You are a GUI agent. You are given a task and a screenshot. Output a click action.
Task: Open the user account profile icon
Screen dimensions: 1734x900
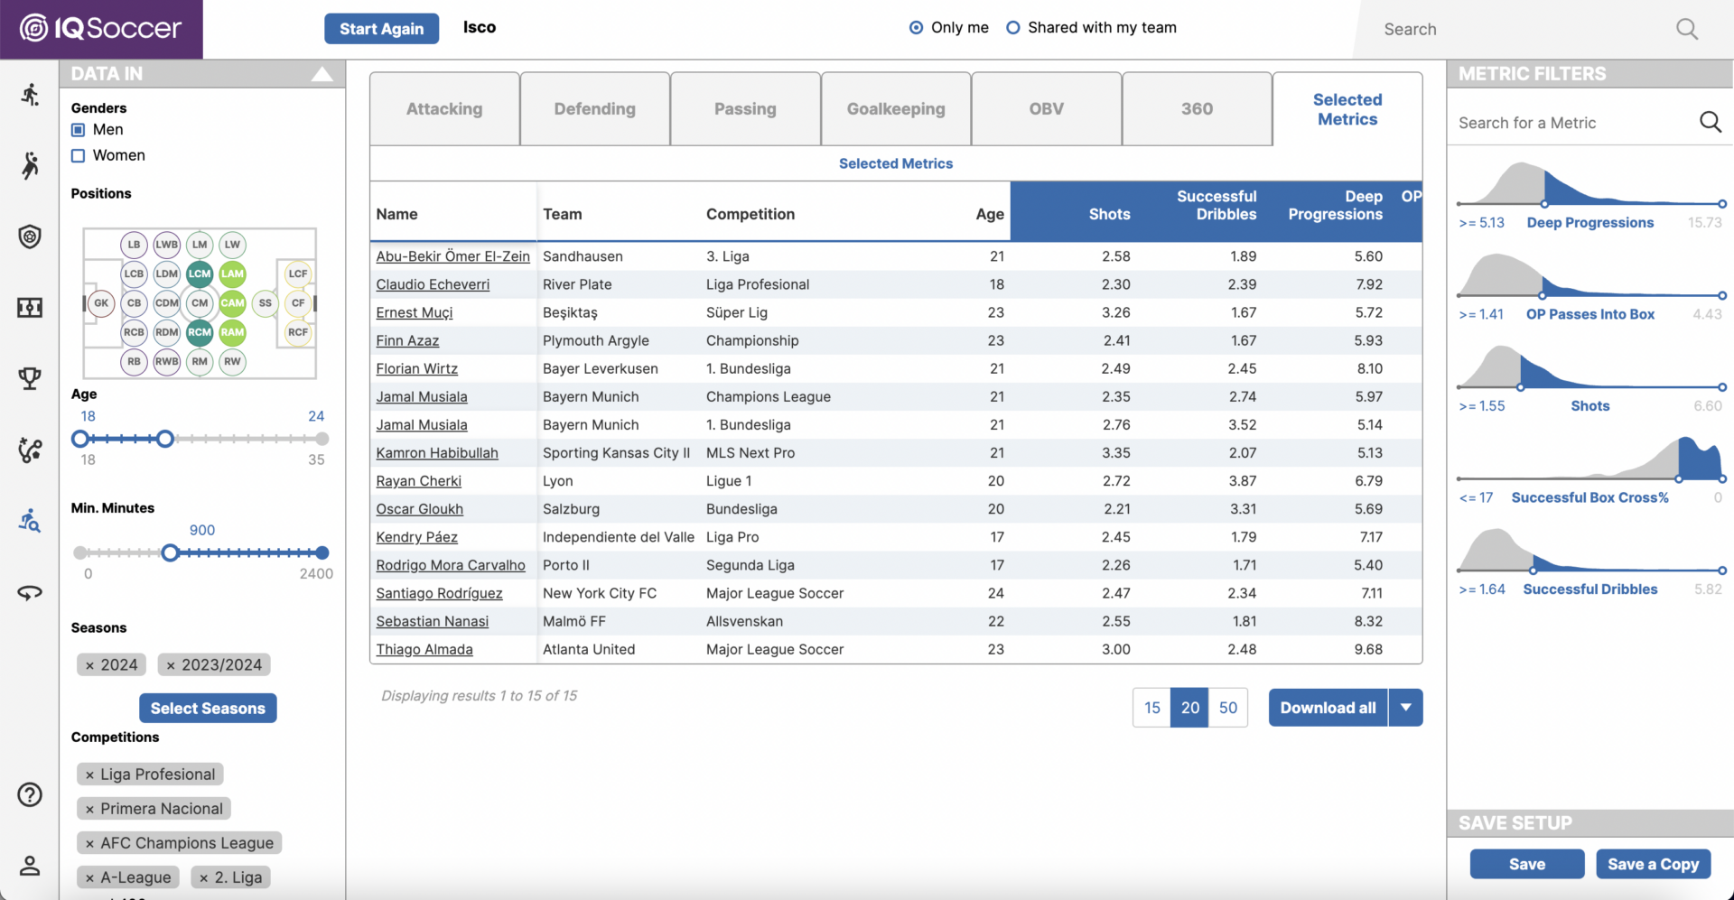30,866
